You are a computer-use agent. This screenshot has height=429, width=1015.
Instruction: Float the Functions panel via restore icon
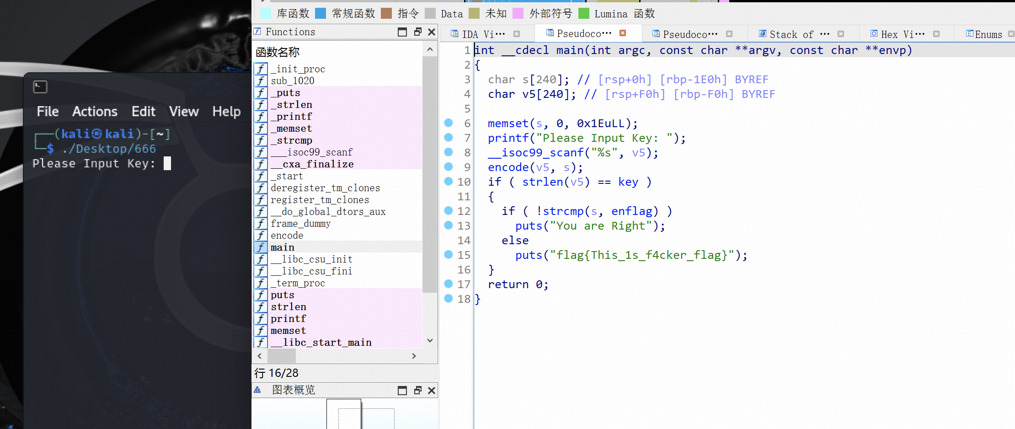[x=417, y=32]
